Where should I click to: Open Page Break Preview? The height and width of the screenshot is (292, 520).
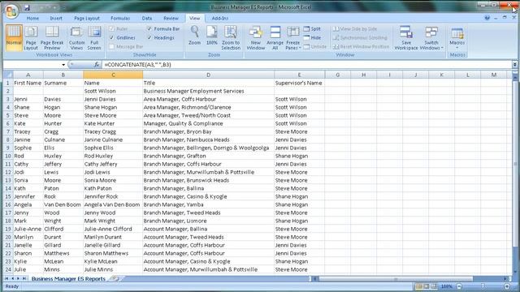(52, 37)
